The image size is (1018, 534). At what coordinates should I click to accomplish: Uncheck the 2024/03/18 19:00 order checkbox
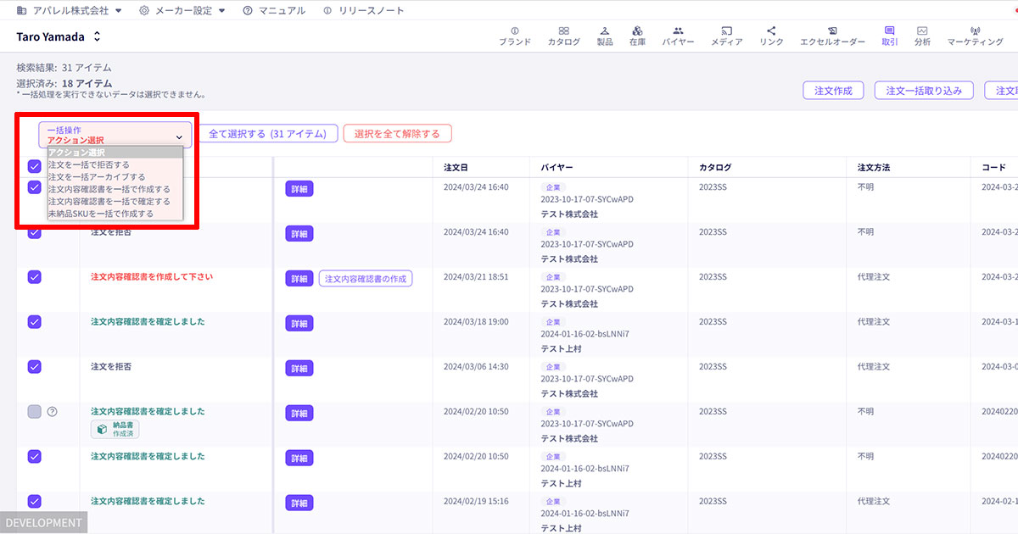[x=34, y=322]
